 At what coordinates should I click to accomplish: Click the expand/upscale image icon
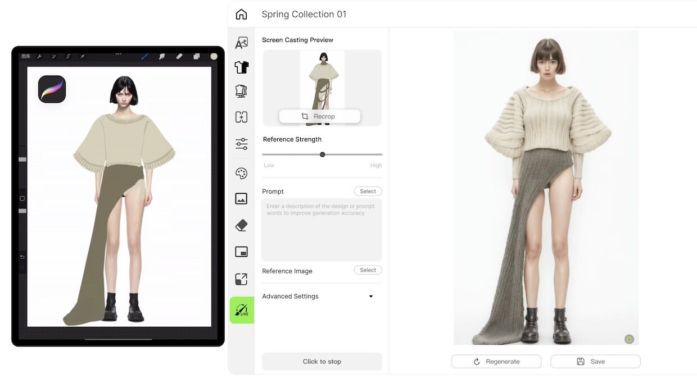(x=241, y=279)
